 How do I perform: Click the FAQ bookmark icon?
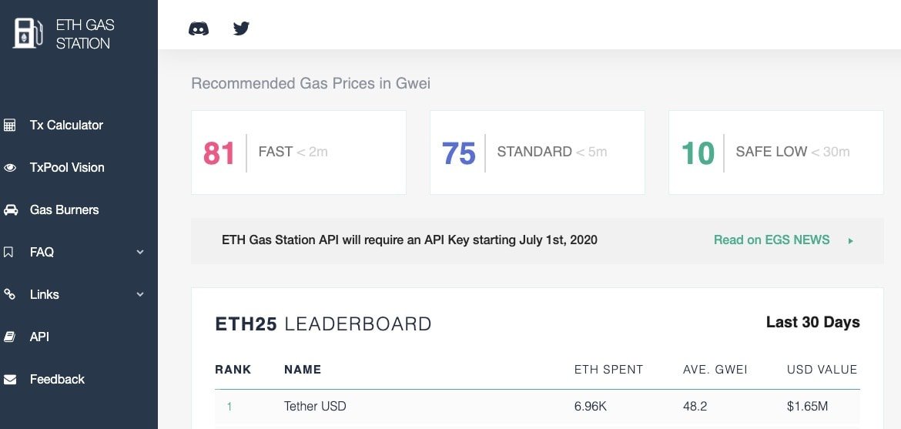(10, 253)
